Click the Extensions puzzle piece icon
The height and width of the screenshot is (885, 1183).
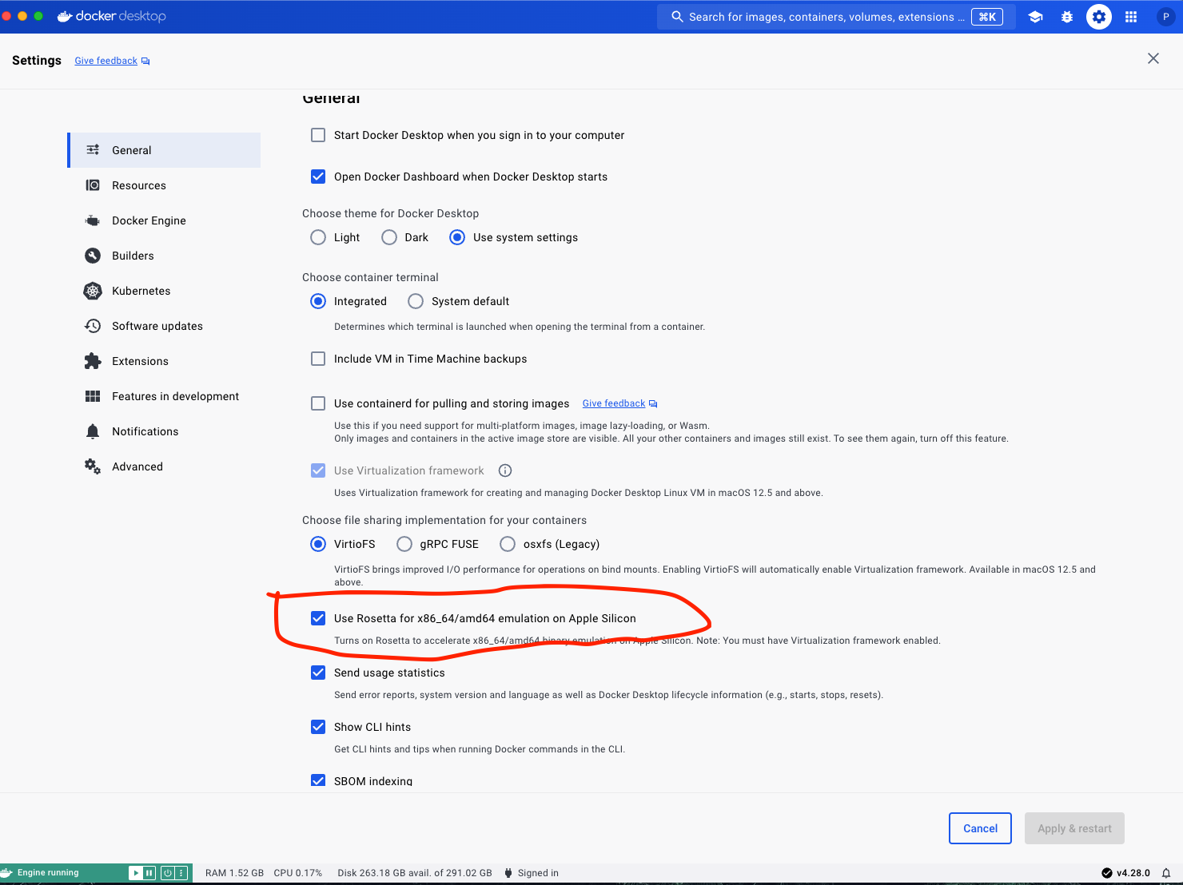point(93,361)
